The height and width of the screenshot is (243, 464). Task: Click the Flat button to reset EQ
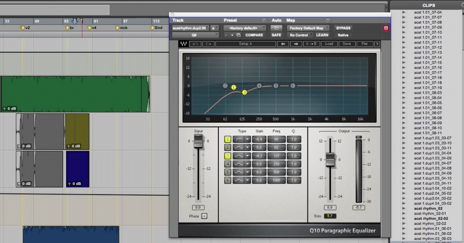coord(365,44)
